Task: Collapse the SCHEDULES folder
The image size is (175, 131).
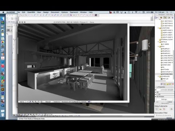Action: (x=158, y=76)
